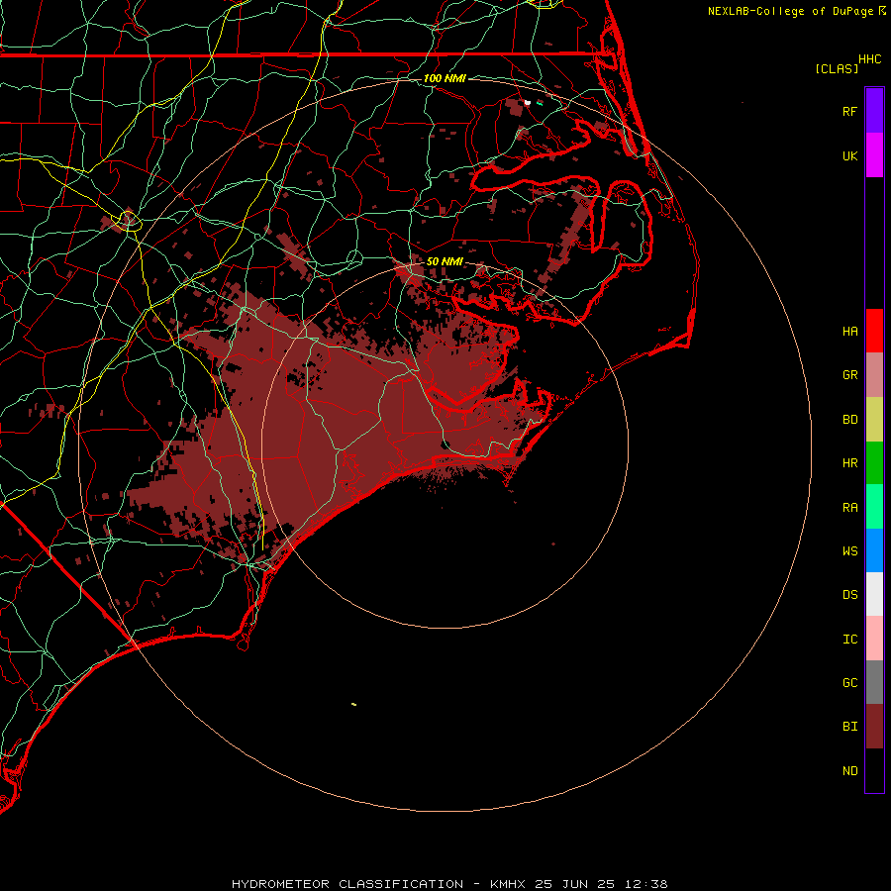
Task: Click the 100 NMI range ring label
Action: 445,78
